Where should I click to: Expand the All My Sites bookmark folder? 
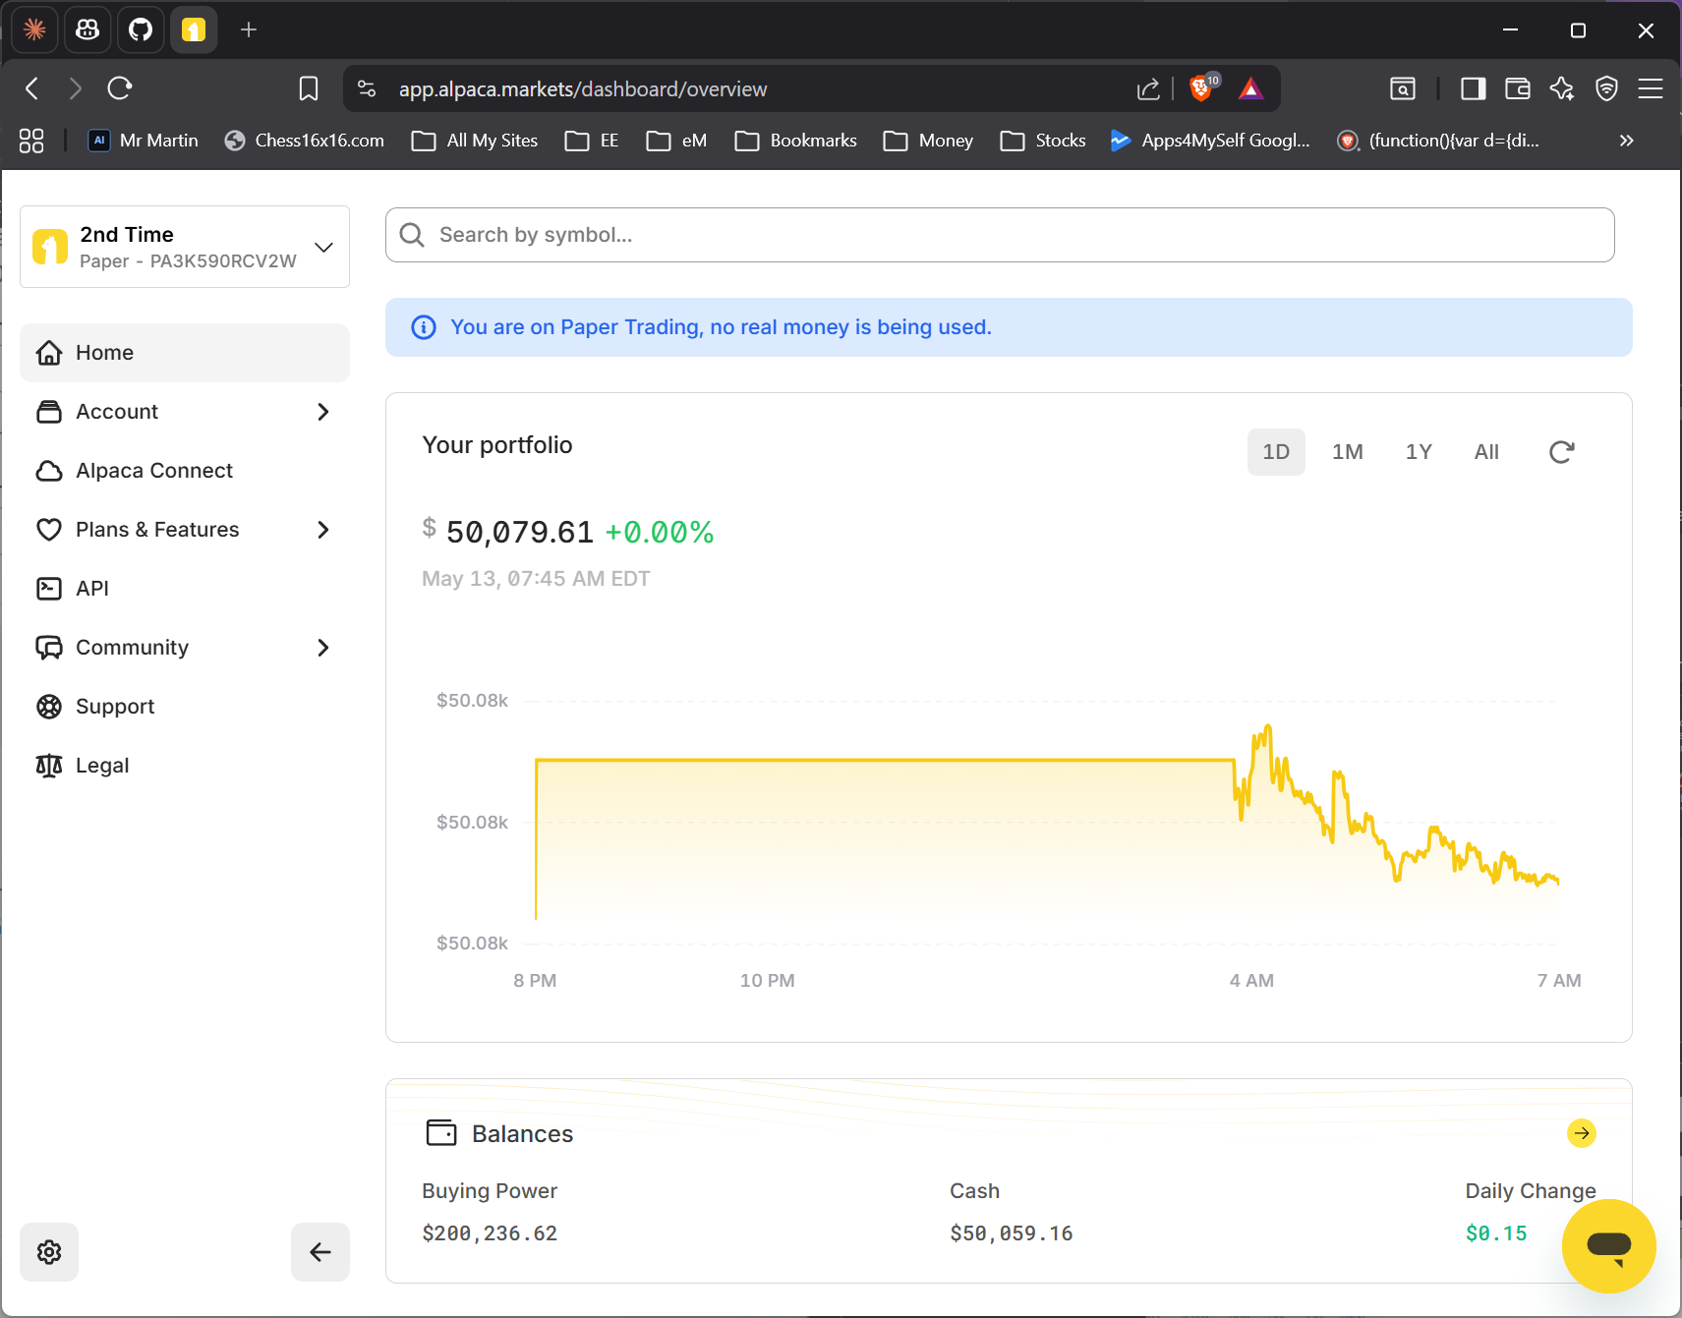click(475, 141)
